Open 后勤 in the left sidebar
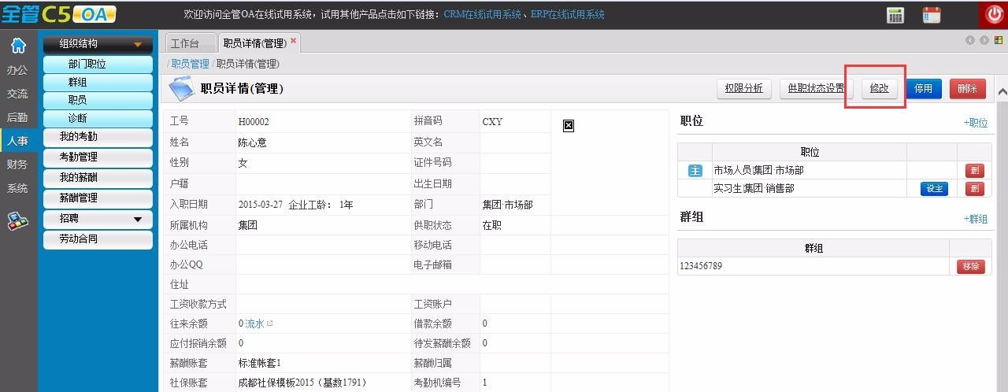The image size is (1008, 392). click(x=17, y=117)
